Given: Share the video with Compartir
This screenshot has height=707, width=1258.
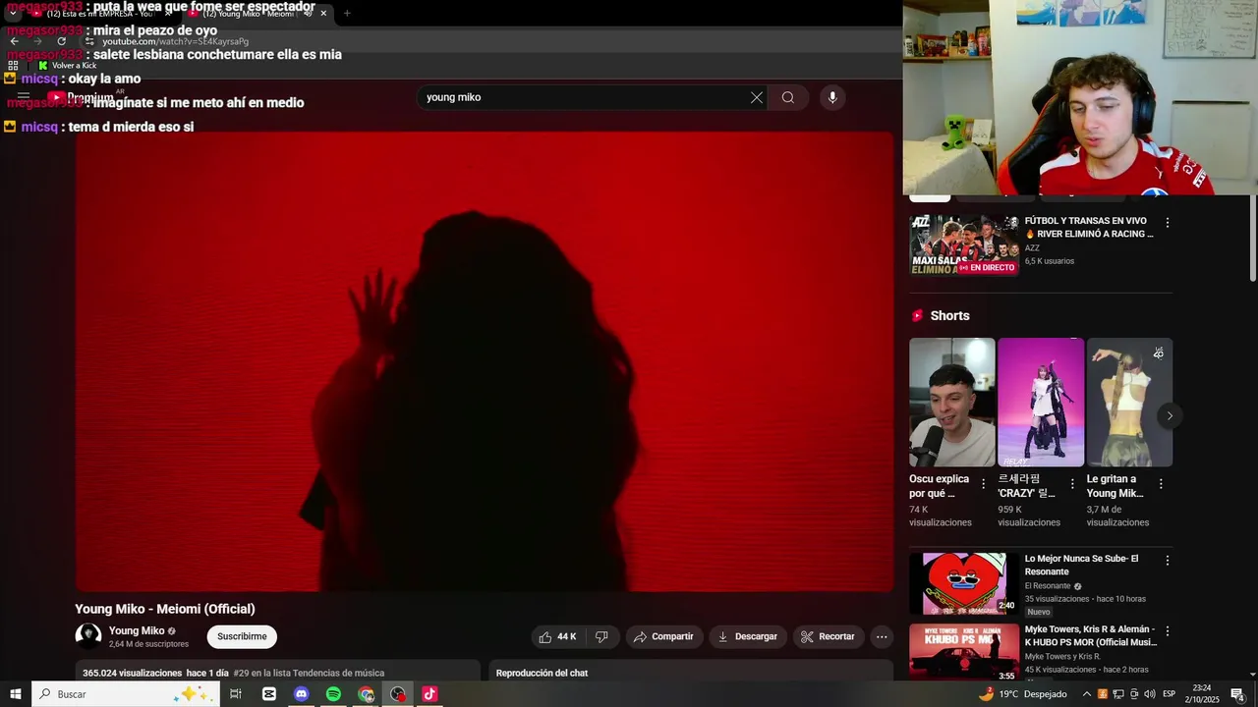Looking at the screenshot, I should click(663, 636).
